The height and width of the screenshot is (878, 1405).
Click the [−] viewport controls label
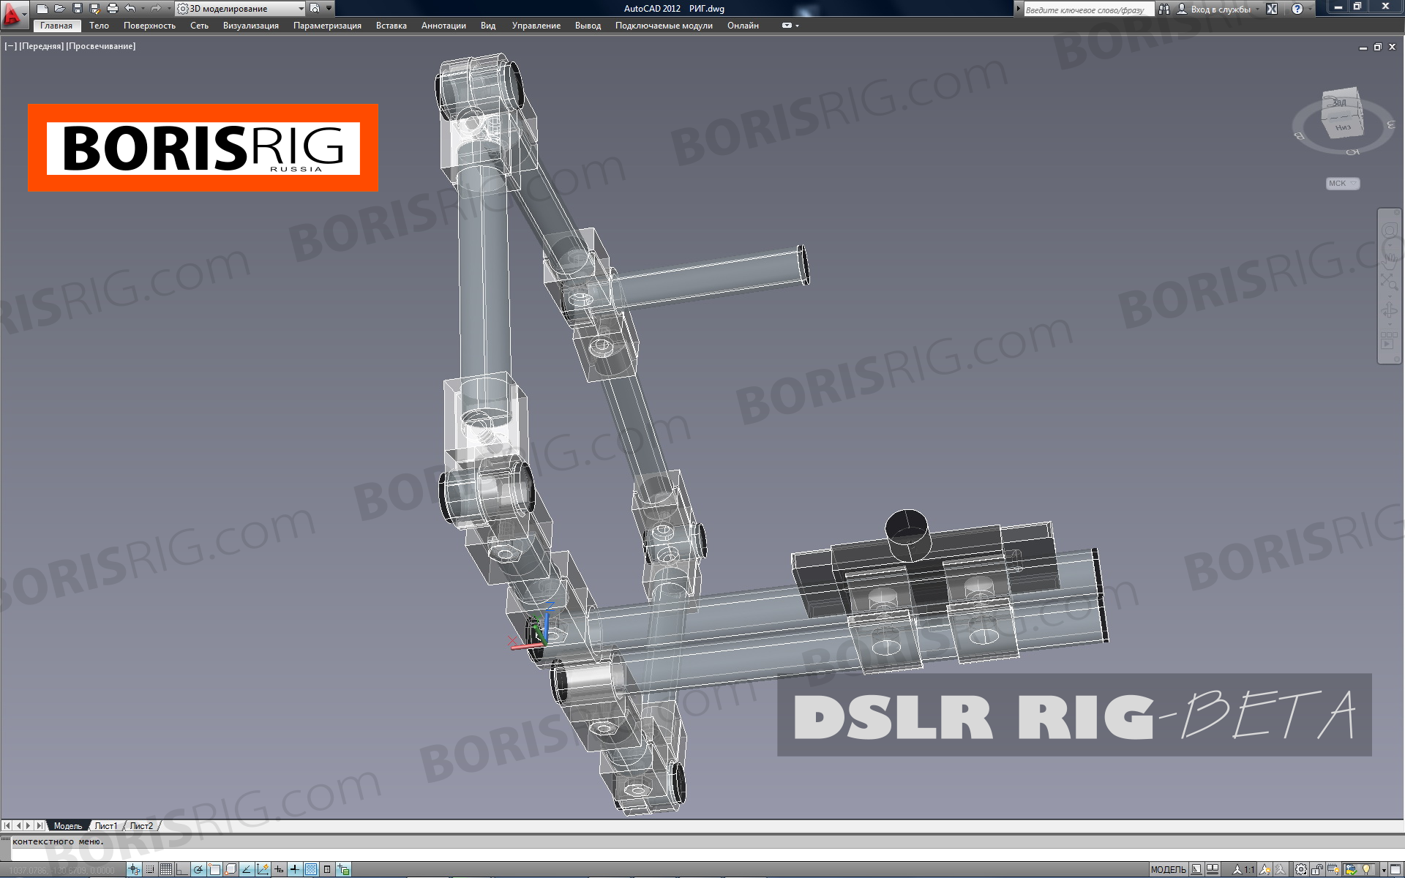pos(10,46)
